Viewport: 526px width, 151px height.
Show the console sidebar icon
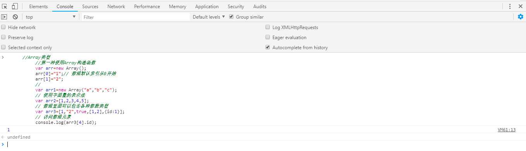(4, 17)
